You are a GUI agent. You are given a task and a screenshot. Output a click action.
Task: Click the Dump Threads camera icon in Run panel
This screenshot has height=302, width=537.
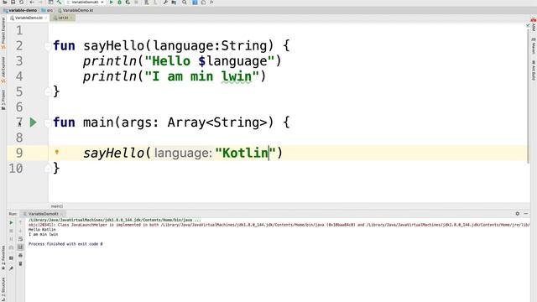click(11, 247)
